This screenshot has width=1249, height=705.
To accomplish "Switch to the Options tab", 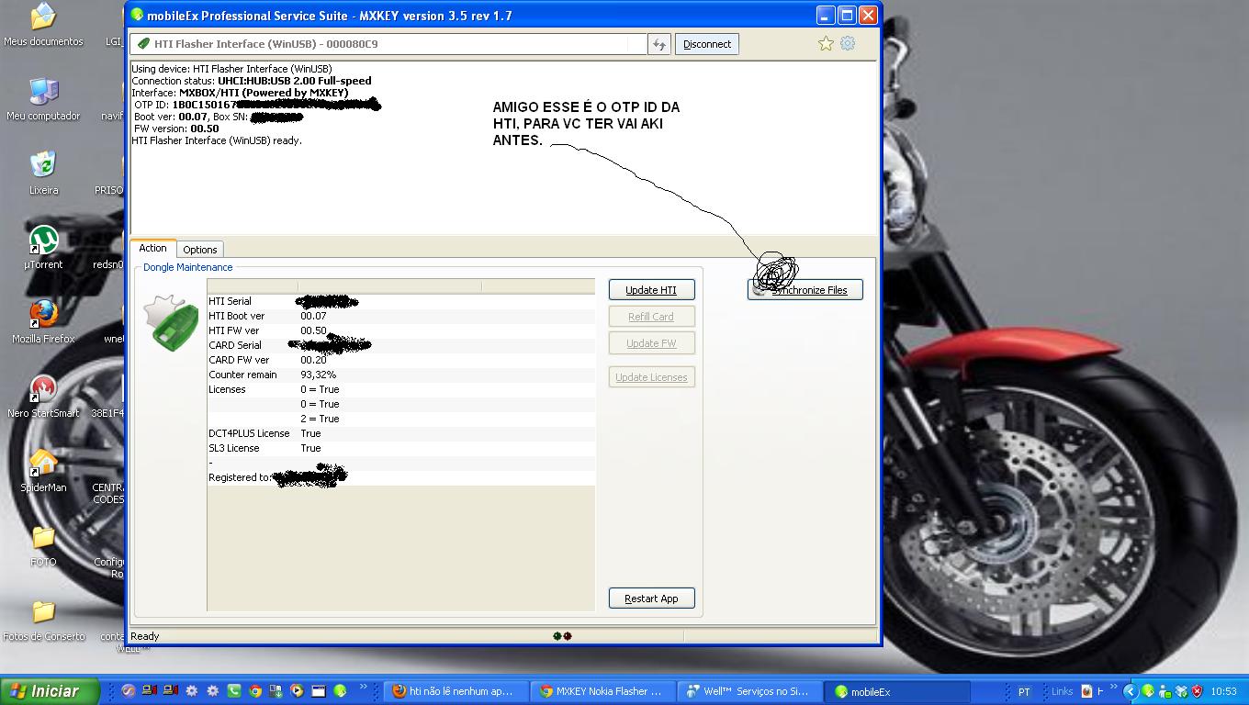I will coord(199,250).
